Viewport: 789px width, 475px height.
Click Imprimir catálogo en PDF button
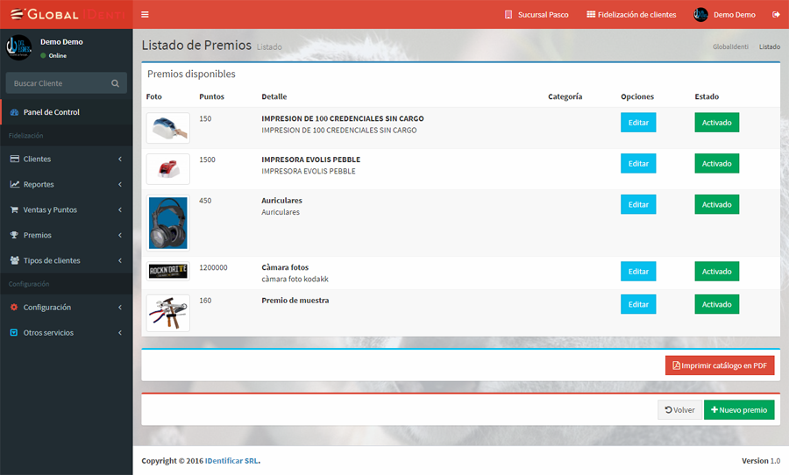(x=719, y=365)
